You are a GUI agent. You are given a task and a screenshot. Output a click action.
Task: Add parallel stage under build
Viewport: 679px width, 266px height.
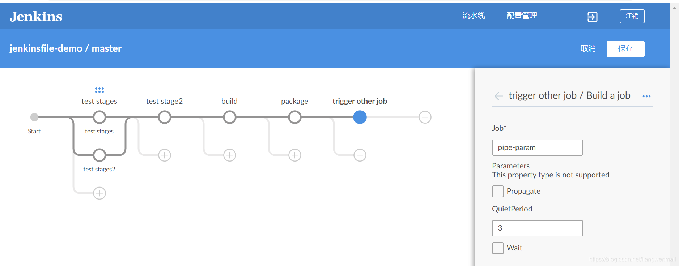230,155
